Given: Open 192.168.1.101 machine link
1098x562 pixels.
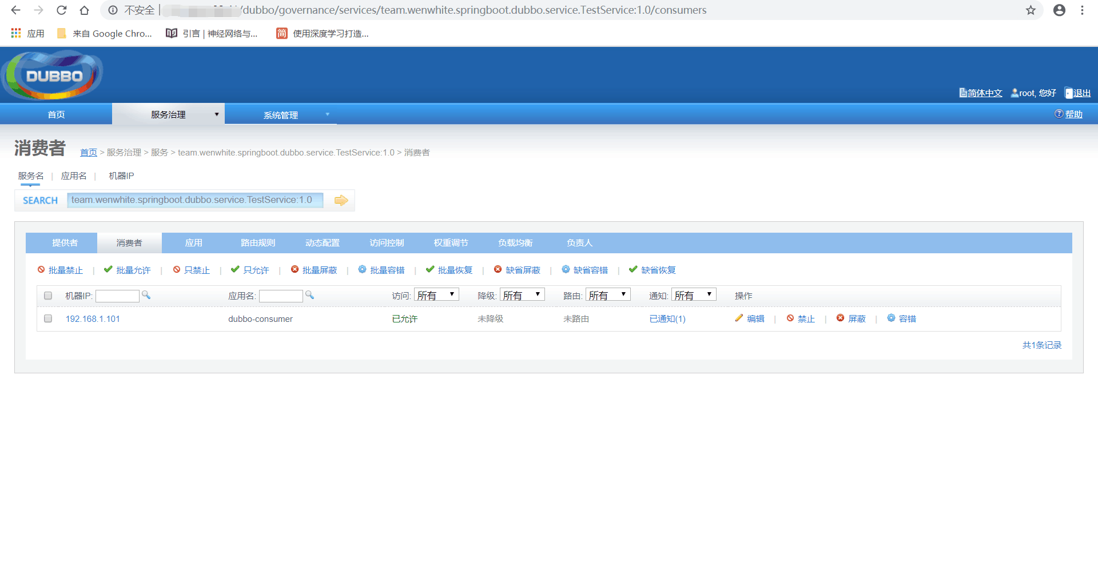Looking at the screenshot, I should [x=93, y=319].
